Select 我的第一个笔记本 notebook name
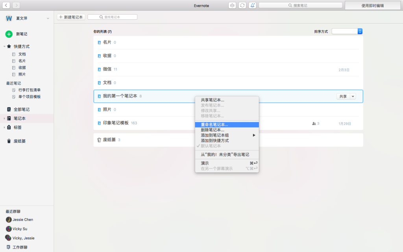The height and width of the screenshot is (252, 403). tap(120, 96)
